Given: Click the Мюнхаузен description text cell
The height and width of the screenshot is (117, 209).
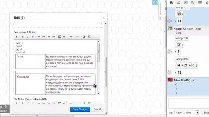Looking at the screenshot, I should pyautogui.click(x=70, y=84).
